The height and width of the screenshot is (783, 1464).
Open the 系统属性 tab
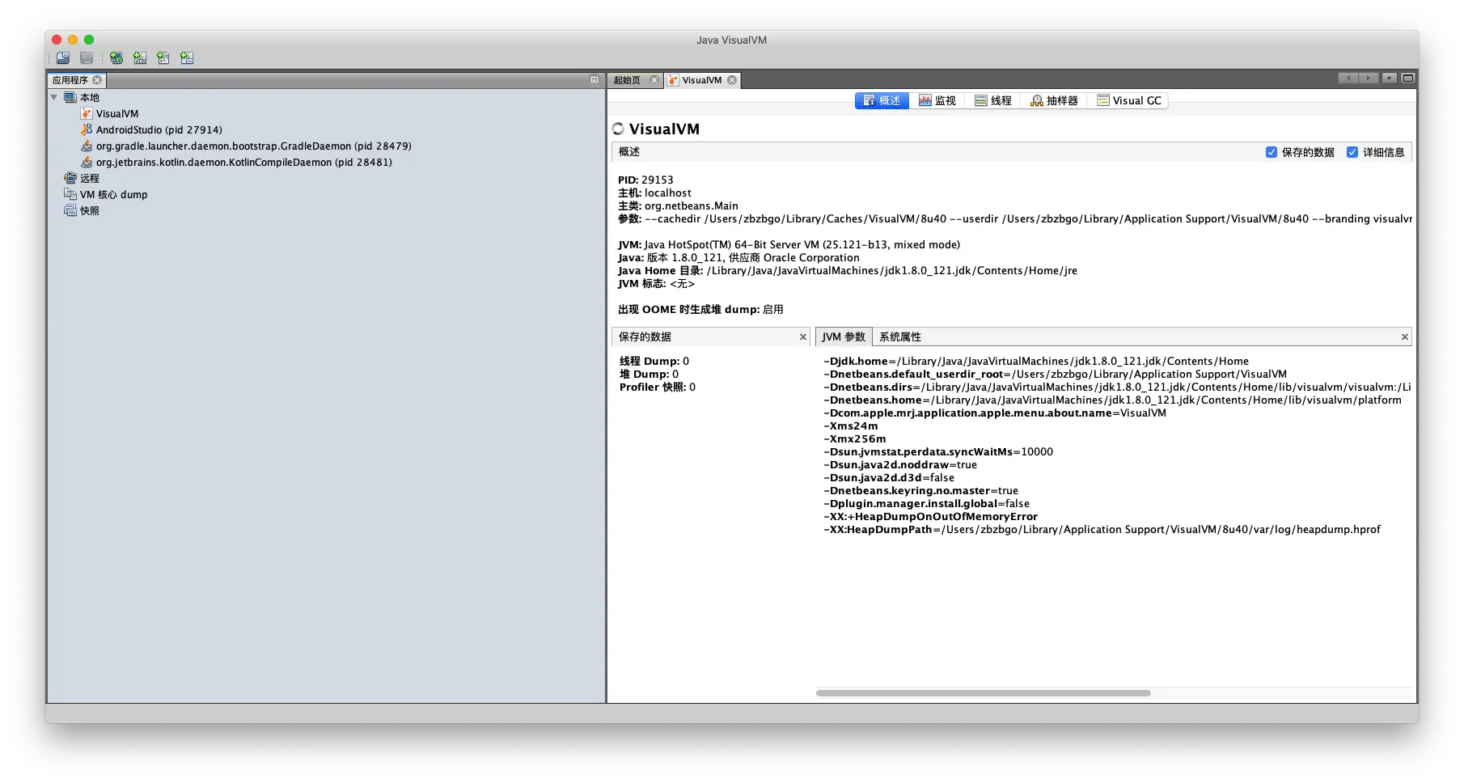pos(900,336)
